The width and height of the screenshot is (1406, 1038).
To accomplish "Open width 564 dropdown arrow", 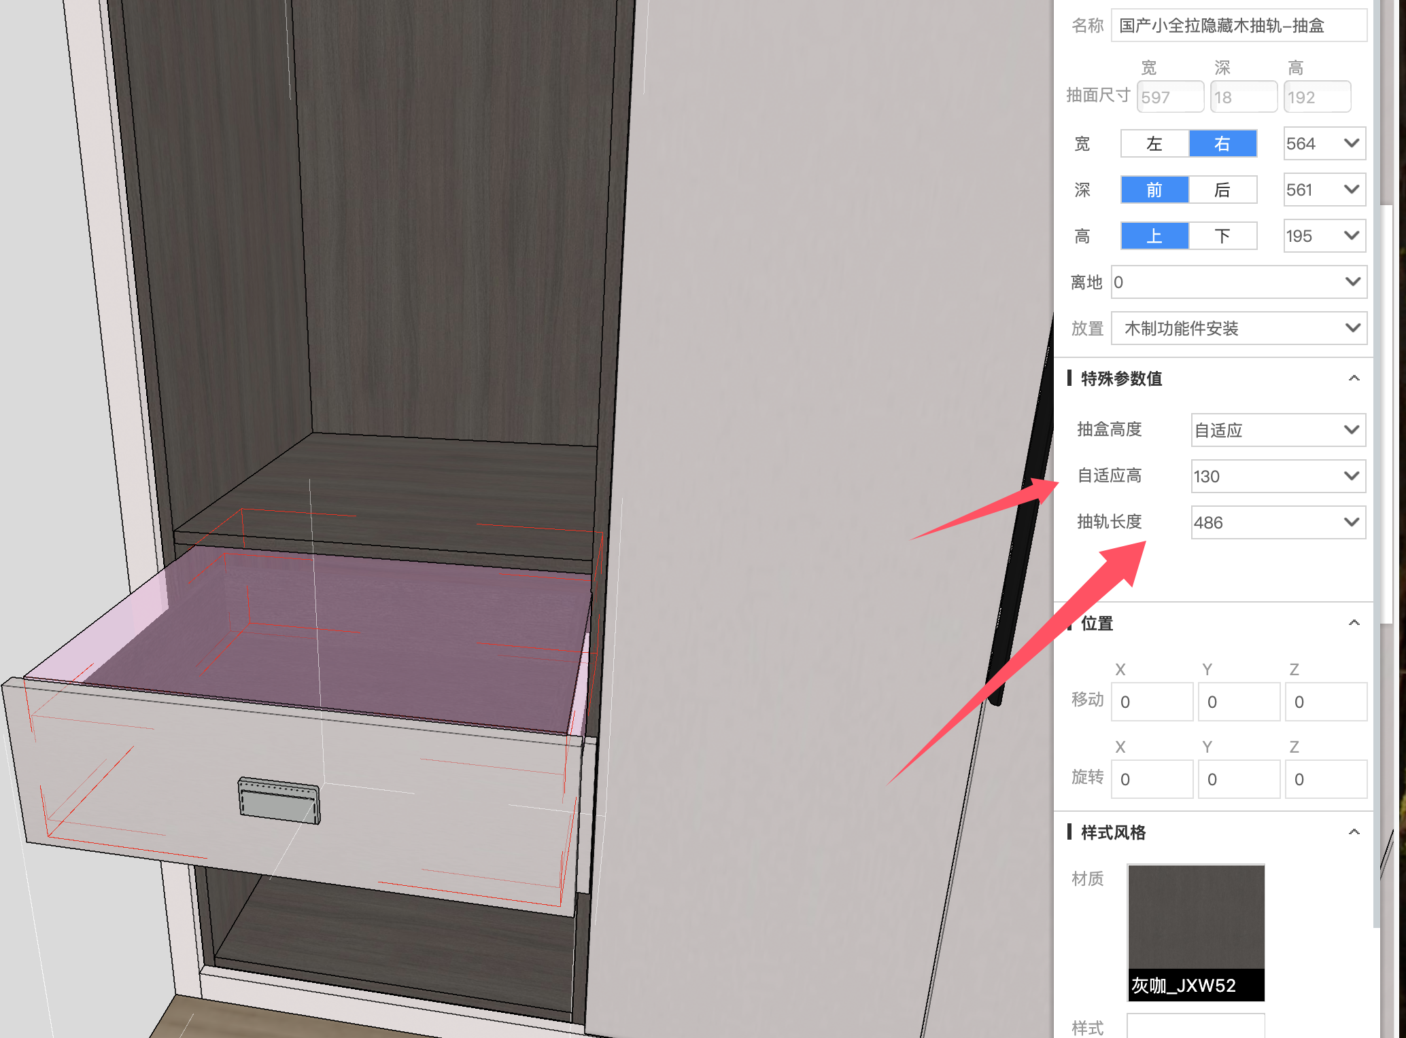I will (x=1352, y=143).
